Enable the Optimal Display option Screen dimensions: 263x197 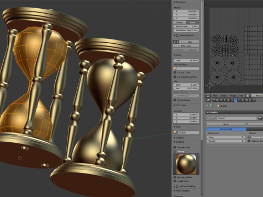(249, 141)
